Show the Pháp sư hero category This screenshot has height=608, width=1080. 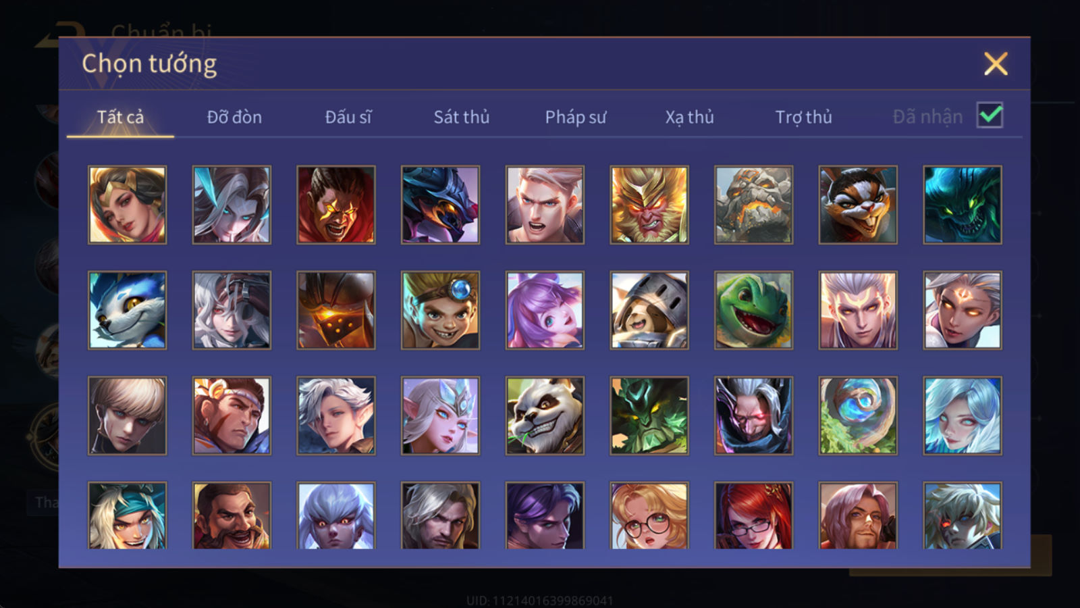575,117
